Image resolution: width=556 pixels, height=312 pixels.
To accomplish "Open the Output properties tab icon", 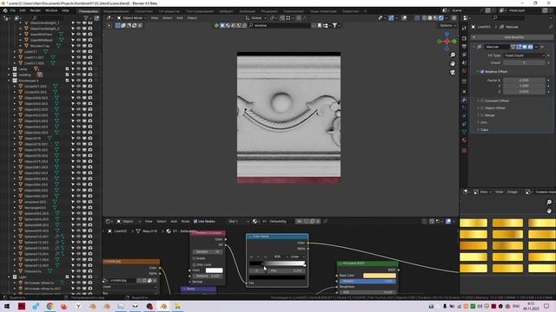I will click(x=464, y=46).
